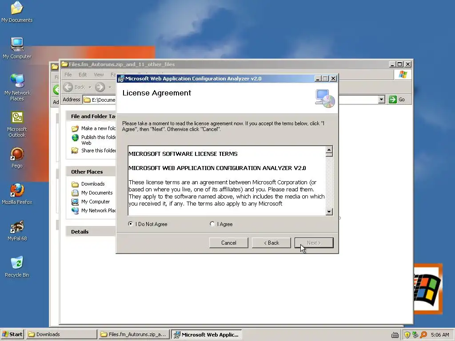Click the installer CD computer icon
The height and width of the screenshot is (341, 455).
tap(325, 99)
